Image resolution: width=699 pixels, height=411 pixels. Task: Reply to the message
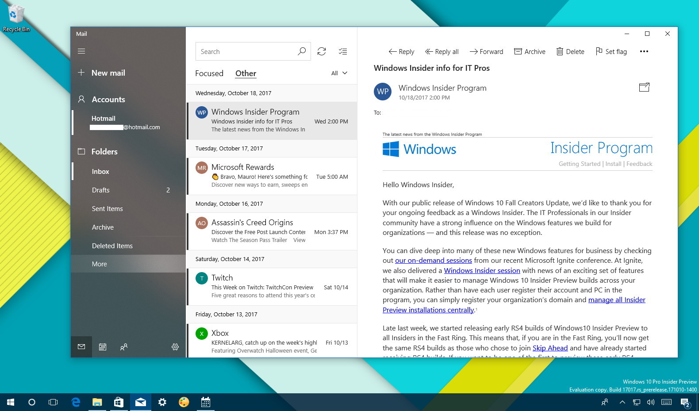(401, 52)
